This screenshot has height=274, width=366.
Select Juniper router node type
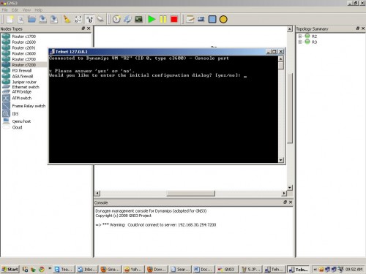pyautogui.click(x=24, y=82)
